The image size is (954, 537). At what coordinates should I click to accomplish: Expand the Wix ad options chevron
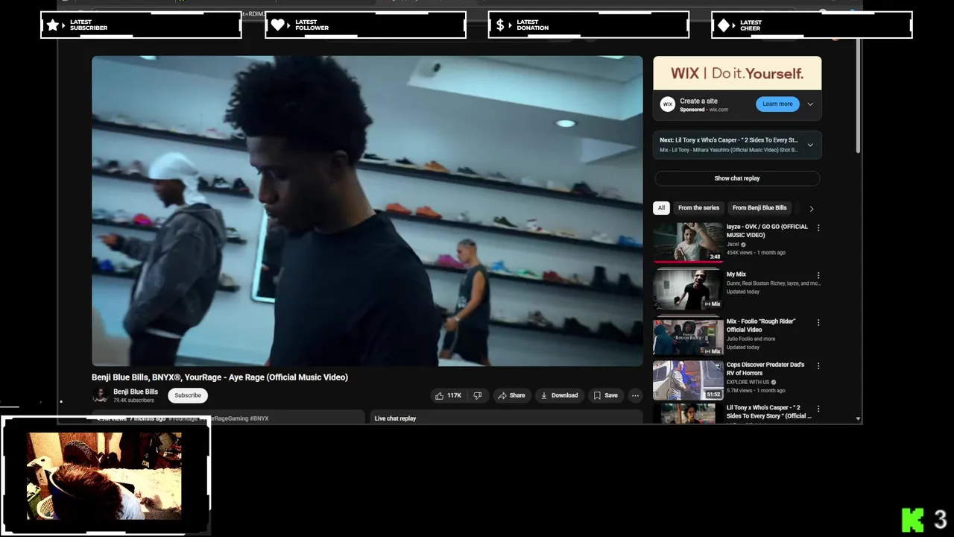(x=810, y=104)
